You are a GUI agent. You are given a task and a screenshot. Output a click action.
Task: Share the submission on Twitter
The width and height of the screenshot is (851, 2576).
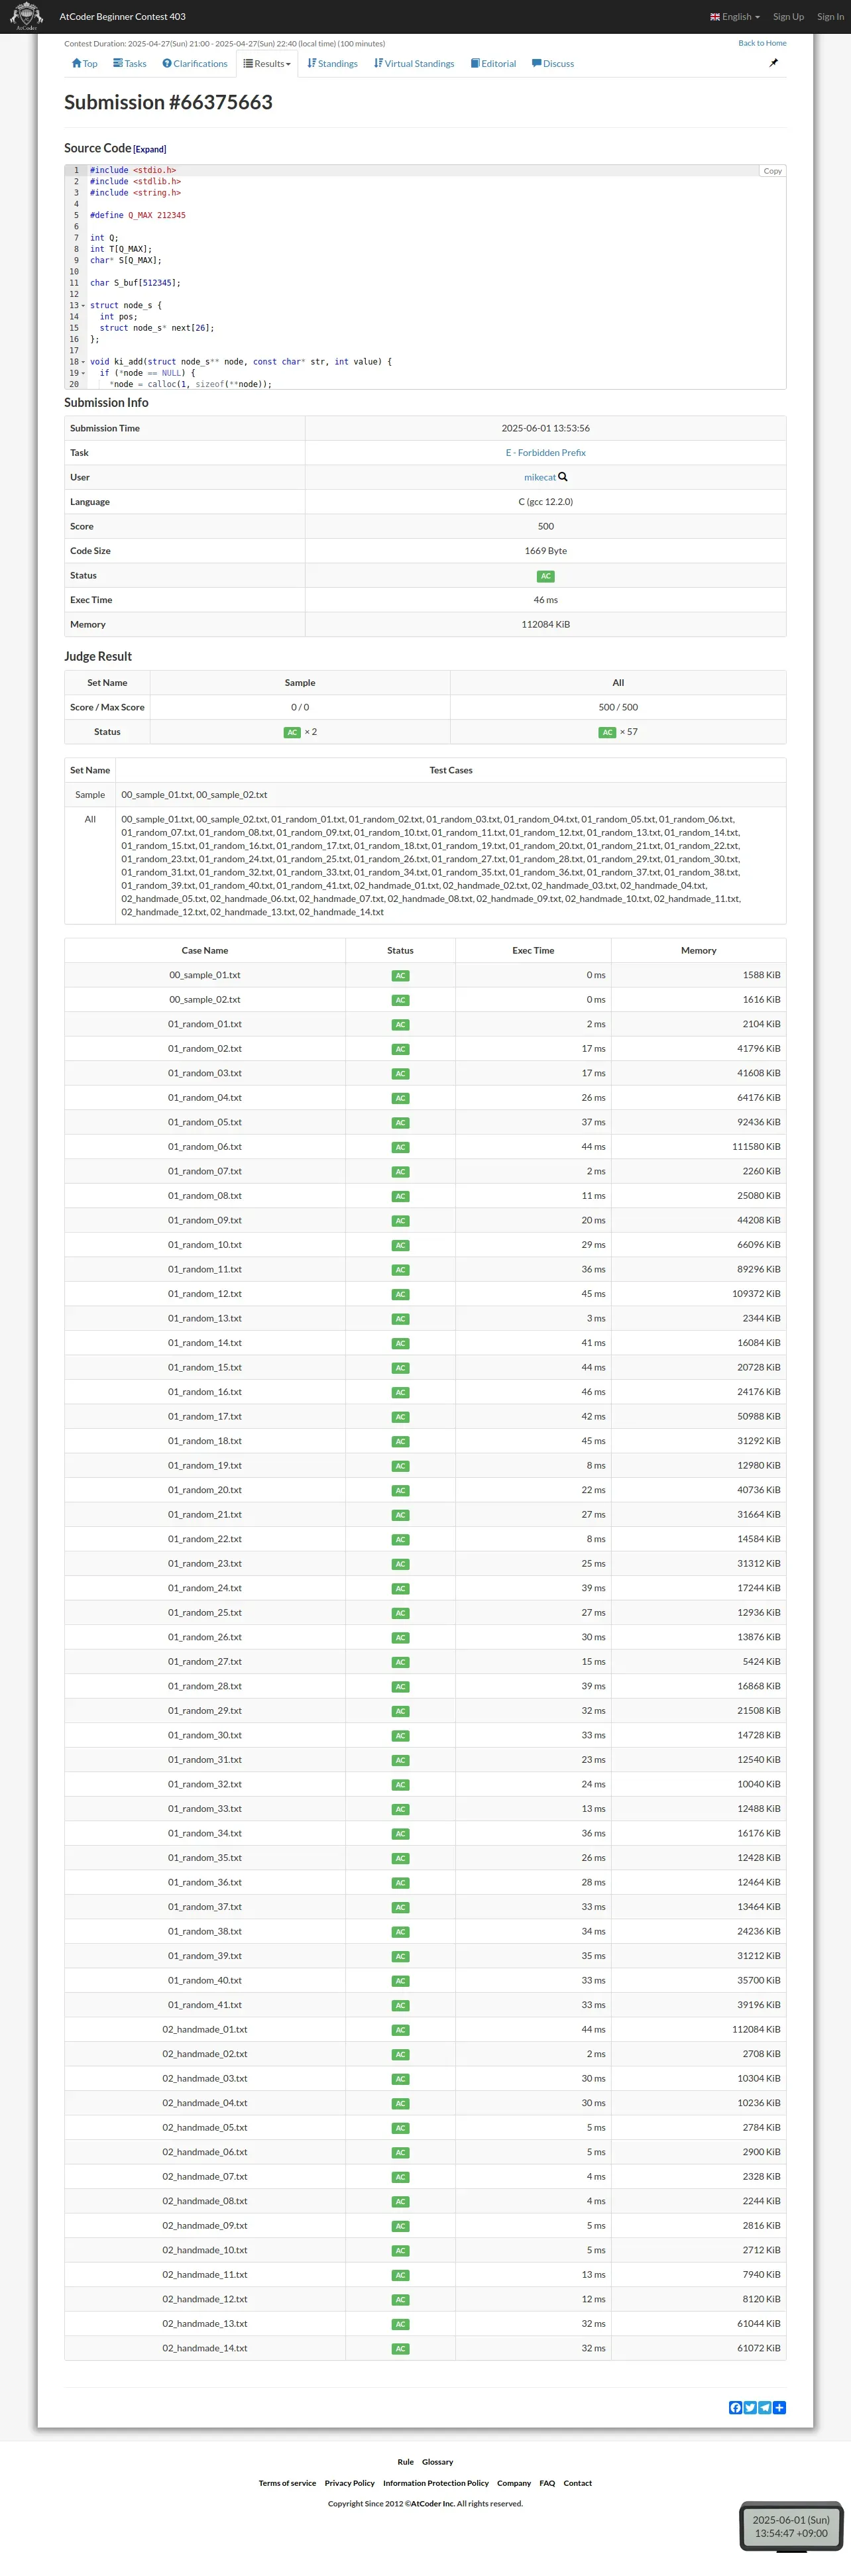click(x=750, y=2407)
